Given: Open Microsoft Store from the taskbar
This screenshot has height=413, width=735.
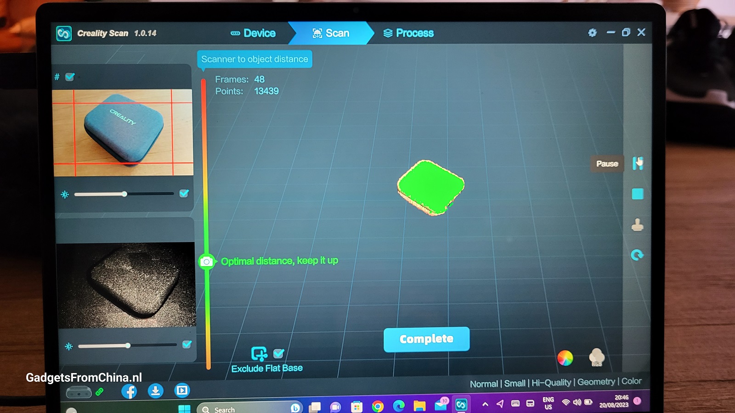Looking at the screenshot, I should pos(356,407).
